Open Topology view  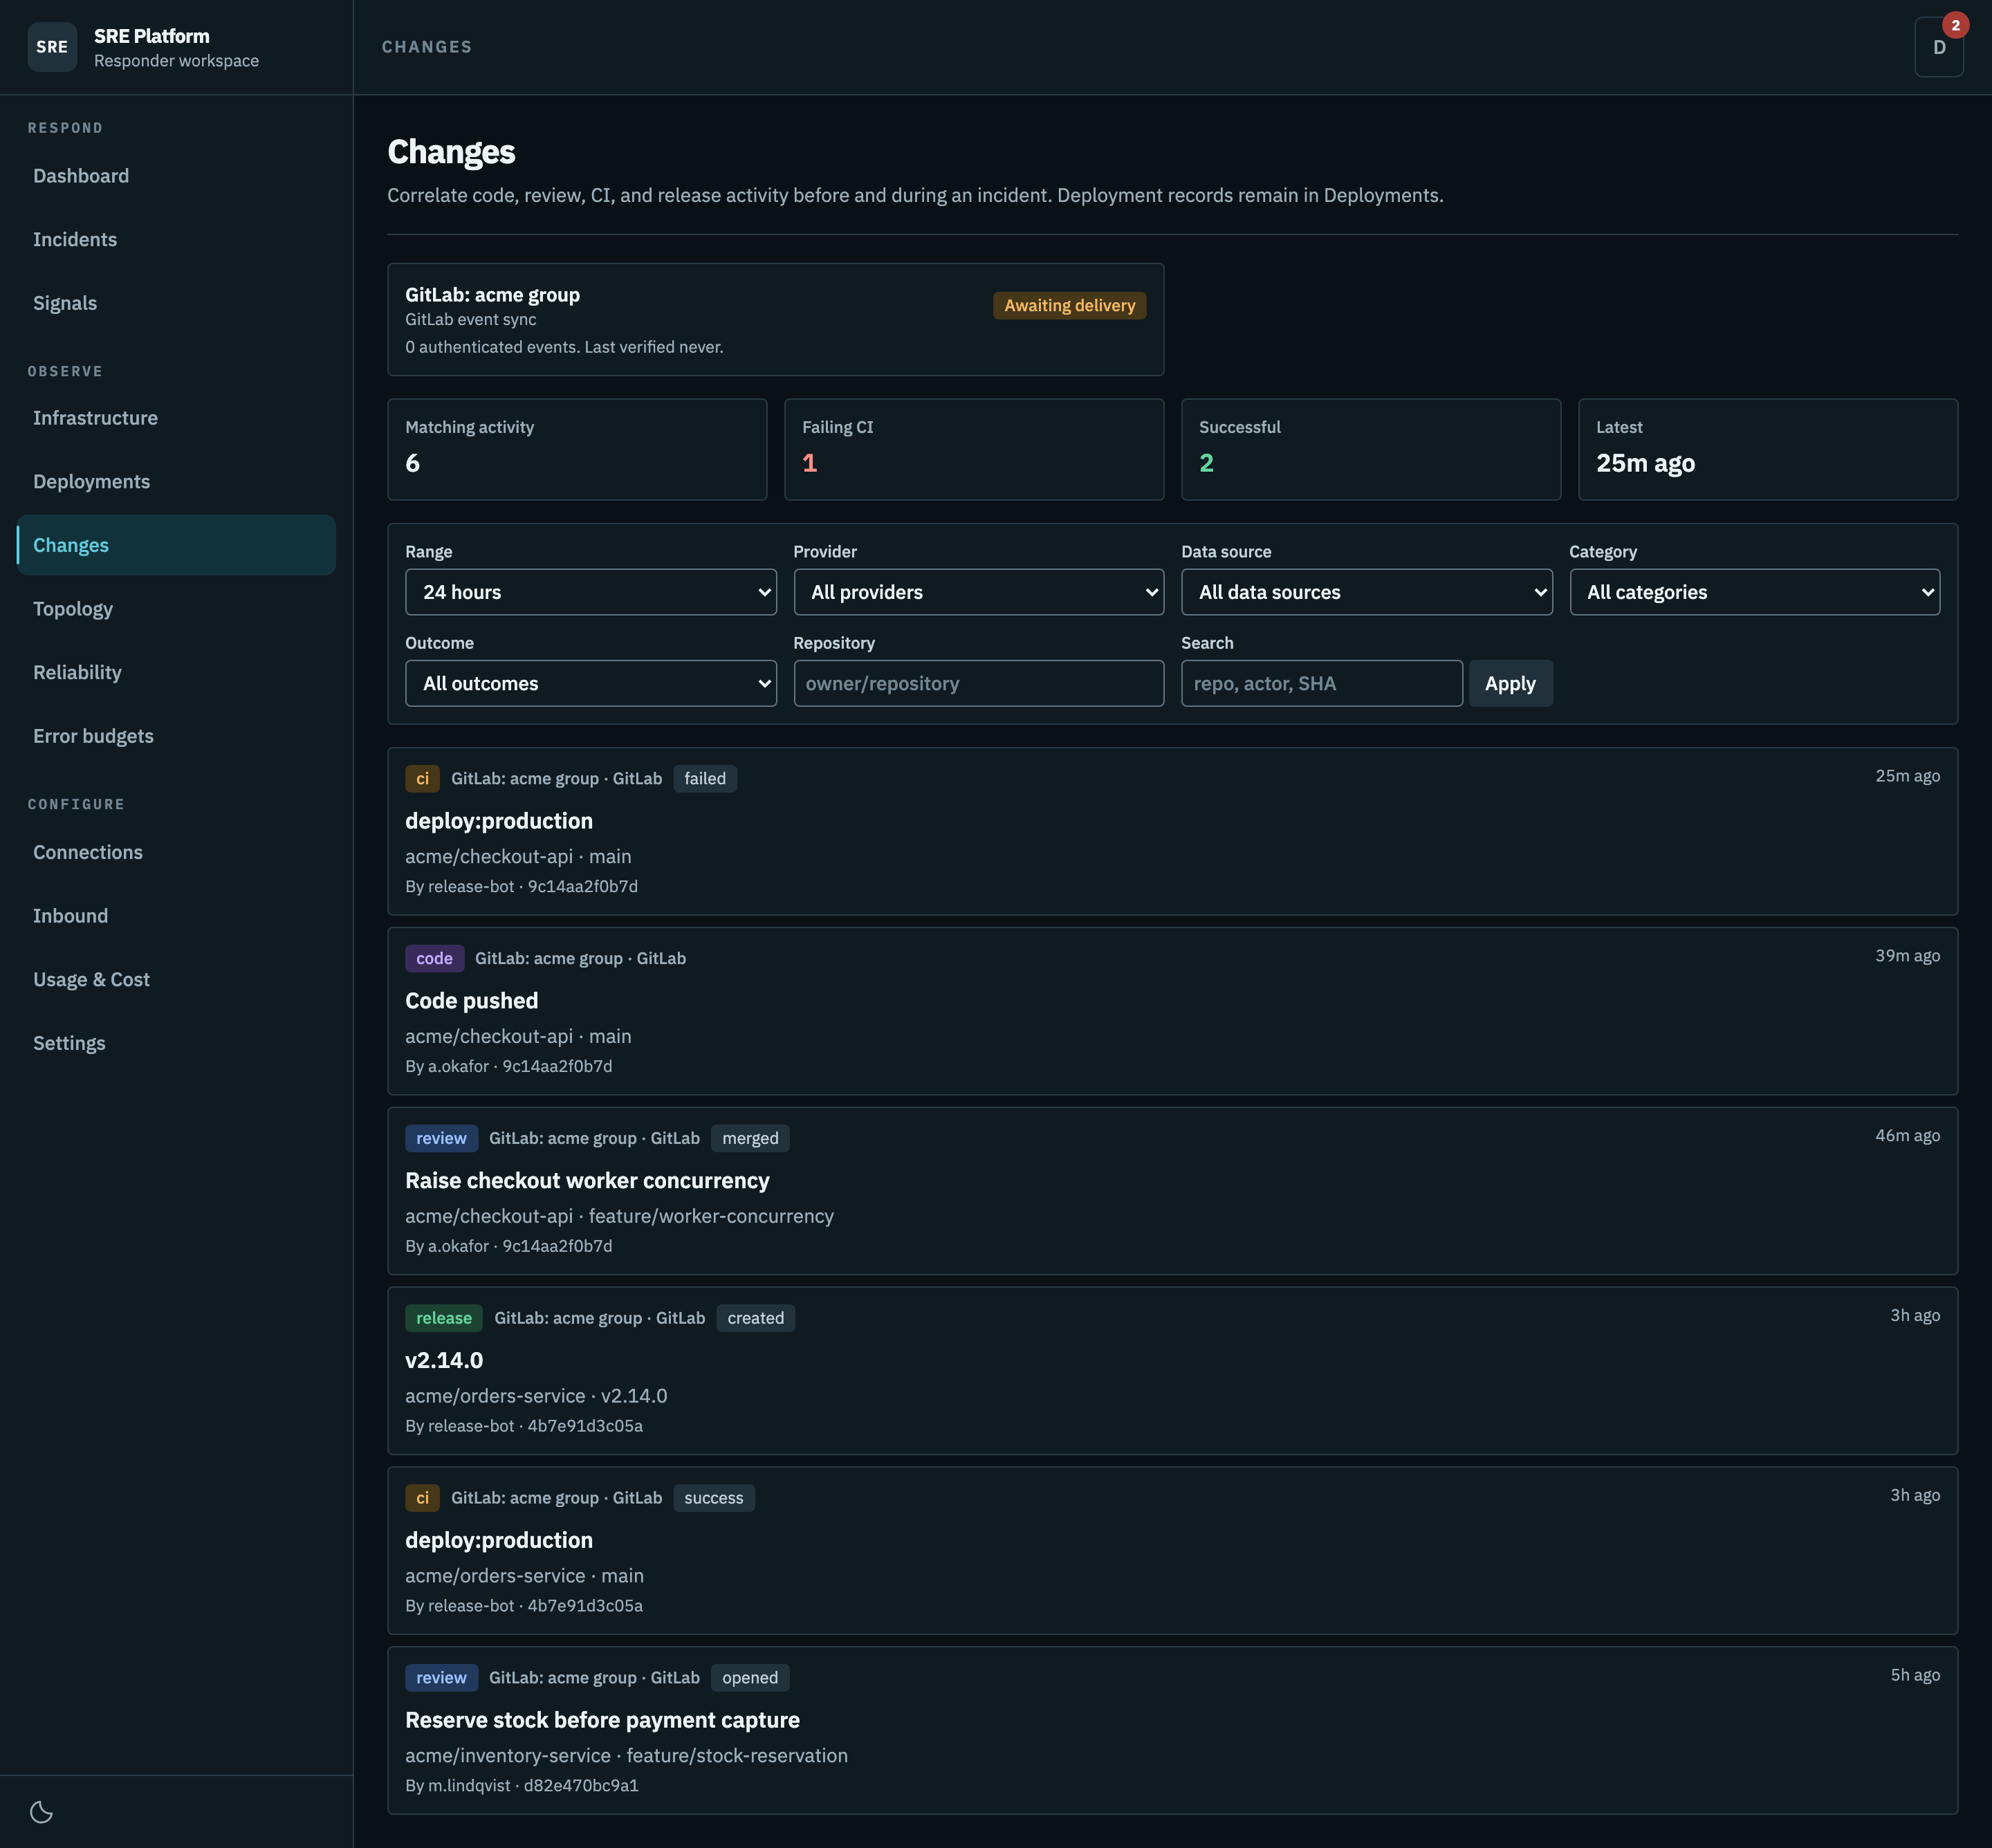click(176, 609)
